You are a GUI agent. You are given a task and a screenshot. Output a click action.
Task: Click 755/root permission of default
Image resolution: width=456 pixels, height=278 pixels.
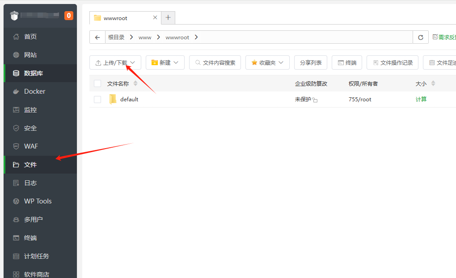tap(360, 99)
